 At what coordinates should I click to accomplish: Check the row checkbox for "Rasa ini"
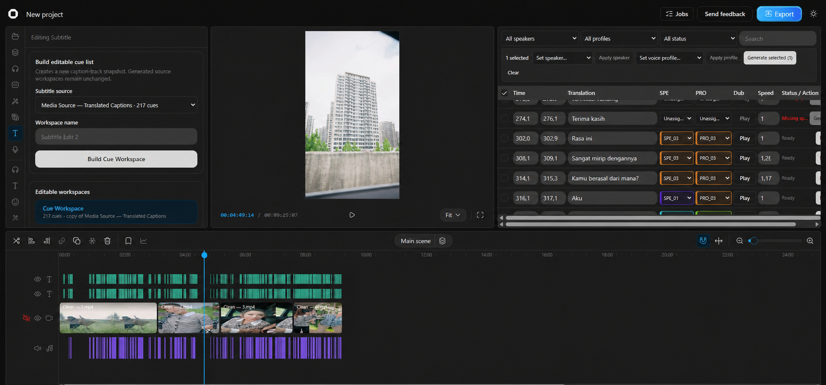click(505, 138)
